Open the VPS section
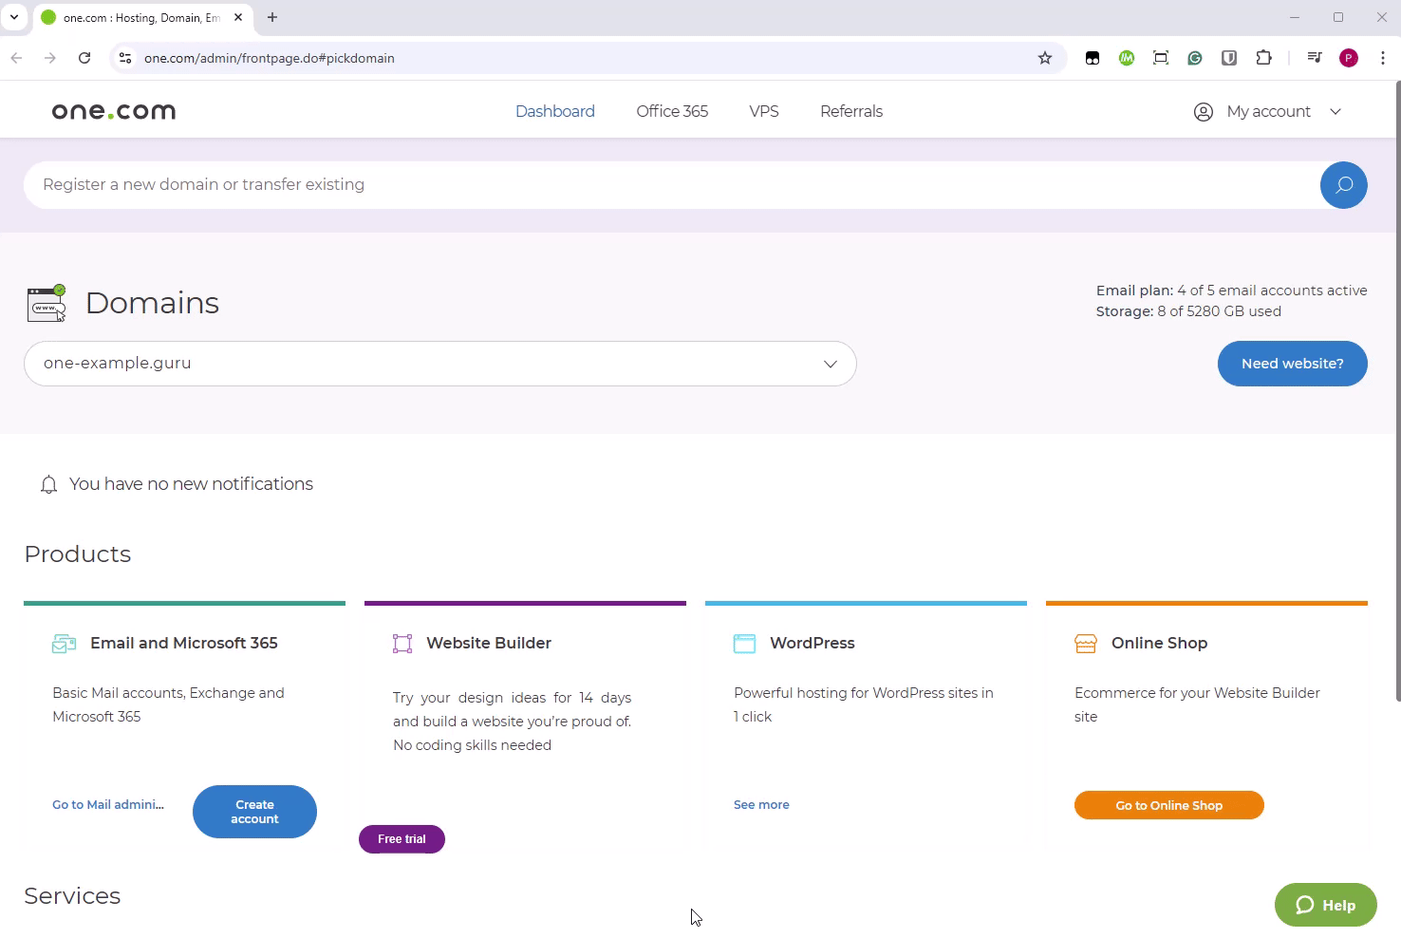This screenshot has height=938, width=1401. click(x=763, y=111)
